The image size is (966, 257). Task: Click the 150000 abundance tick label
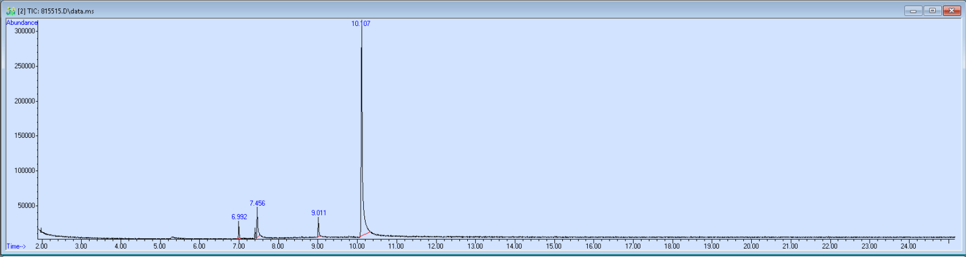pos(25,135)
